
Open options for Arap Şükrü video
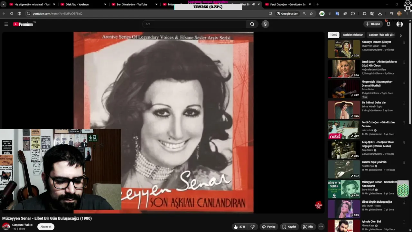(x=404, y=143)
